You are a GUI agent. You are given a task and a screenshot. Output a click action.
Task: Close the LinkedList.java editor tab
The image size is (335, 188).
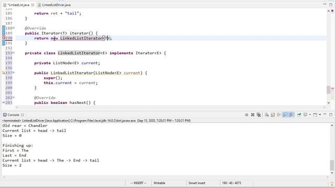tap(32, 5)
